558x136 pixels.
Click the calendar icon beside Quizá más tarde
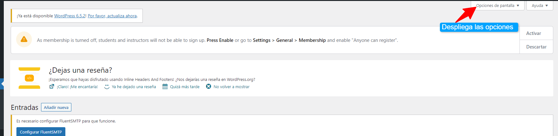(x=165, y=86)
